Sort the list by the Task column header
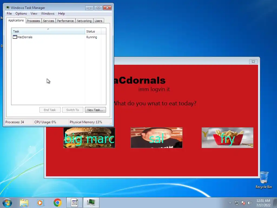This screenshot has width=277, height=208. [x=48, y=31]
